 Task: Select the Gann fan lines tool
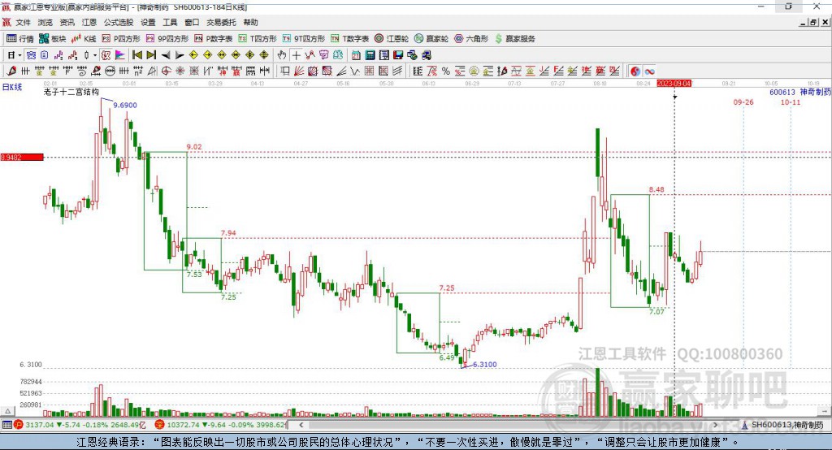(x=299, y=71)
